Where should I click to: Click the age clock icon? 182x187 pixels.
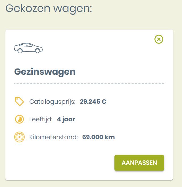coord(19,119)
